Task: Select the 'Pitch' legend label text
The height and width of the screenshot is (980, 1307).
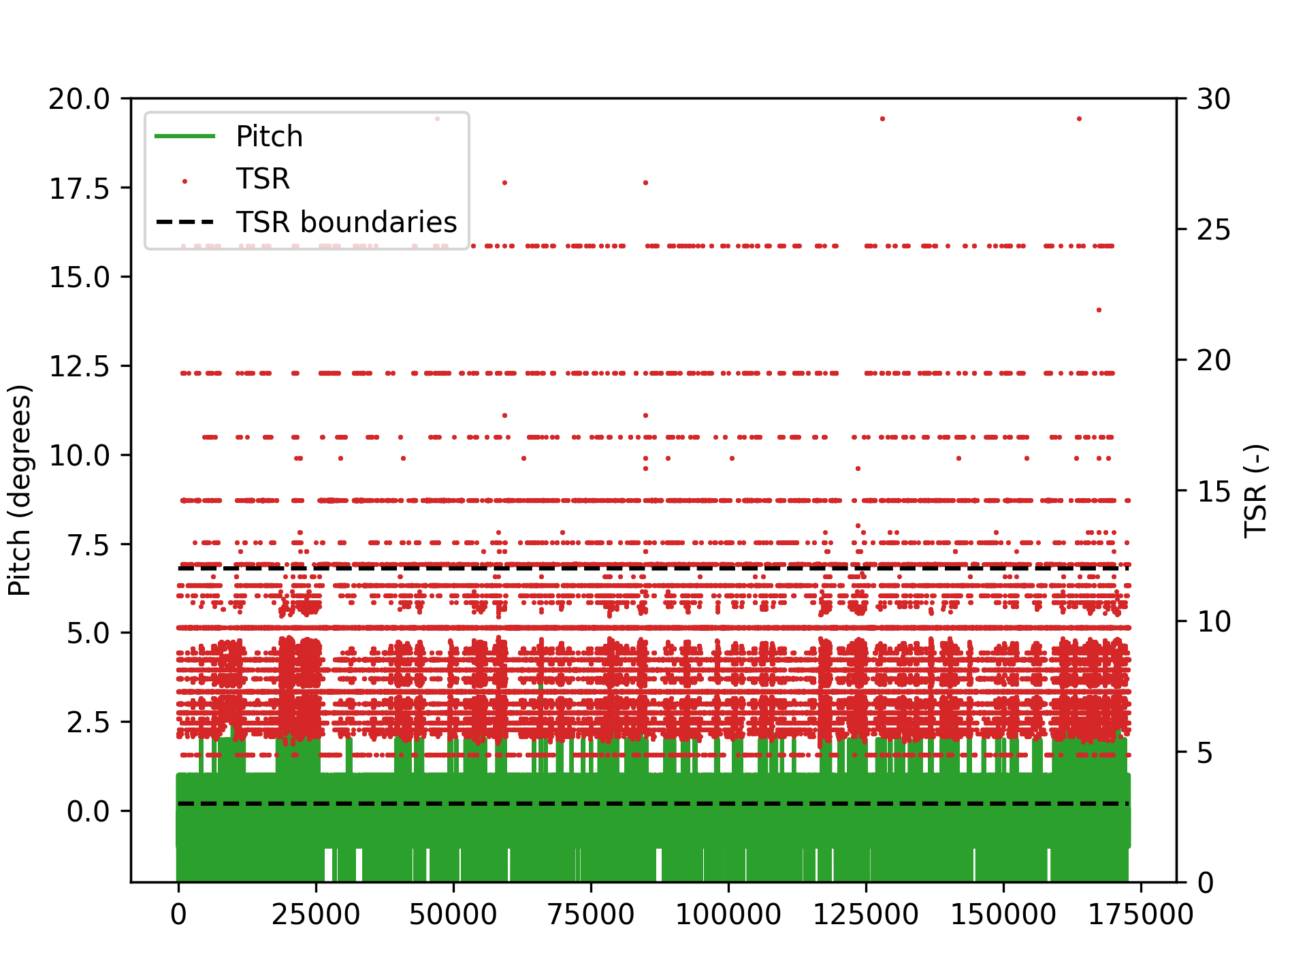Action: tap(269, 137)
